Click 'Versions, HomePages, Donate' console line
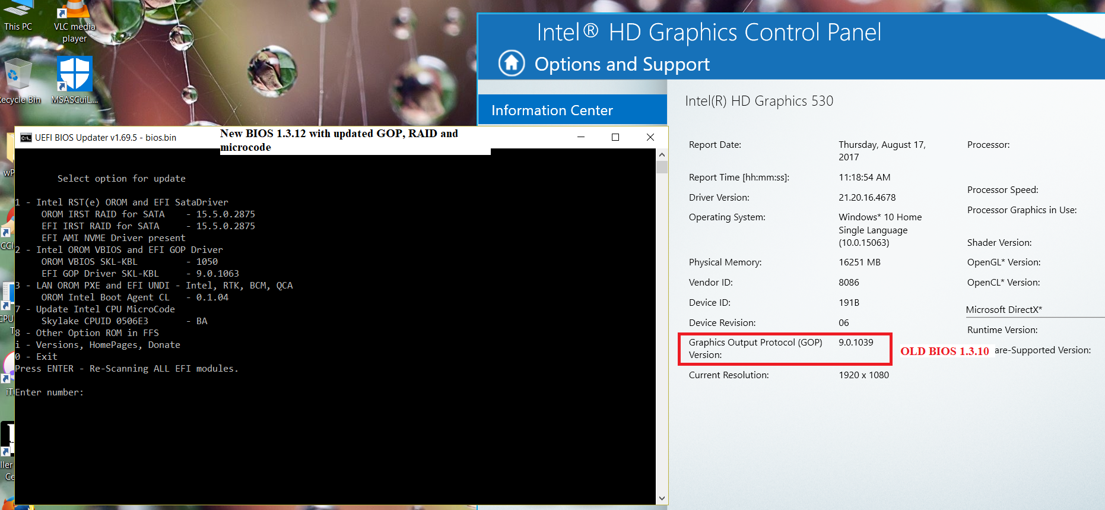This screenshot has height=510, width=1105. click(97, 345)
